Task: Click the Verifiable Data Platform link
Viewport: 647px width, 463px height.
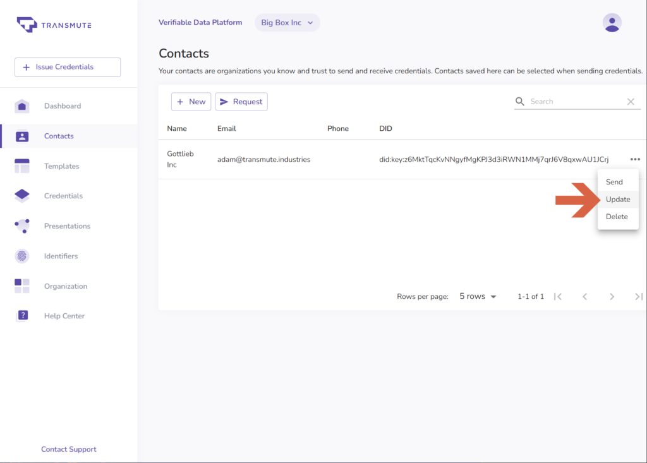Action: coord(200,22)
